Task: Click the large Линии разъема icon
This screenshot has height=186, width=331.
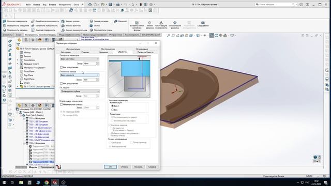Action: pyautogui.click(x=149, y=23)
